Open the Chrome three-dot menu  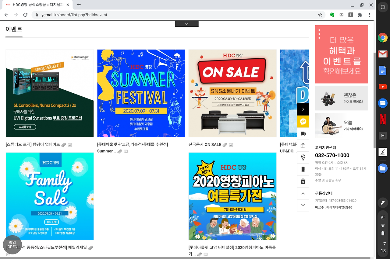370,15
